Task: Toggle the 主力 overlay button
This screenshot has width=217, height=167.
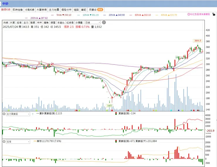Action: coord(26,23)
